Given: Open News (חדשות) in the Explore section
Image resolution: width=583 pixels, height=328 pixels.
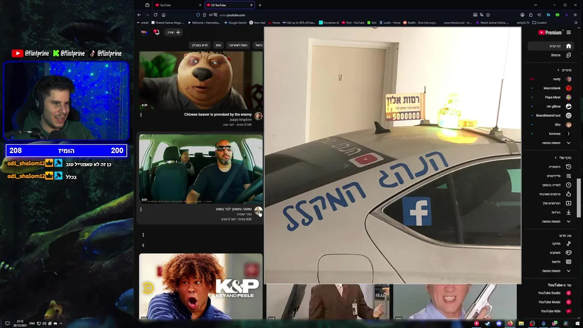Looking at the screenshot, I should pyautogui.click(x=550, y=262).
